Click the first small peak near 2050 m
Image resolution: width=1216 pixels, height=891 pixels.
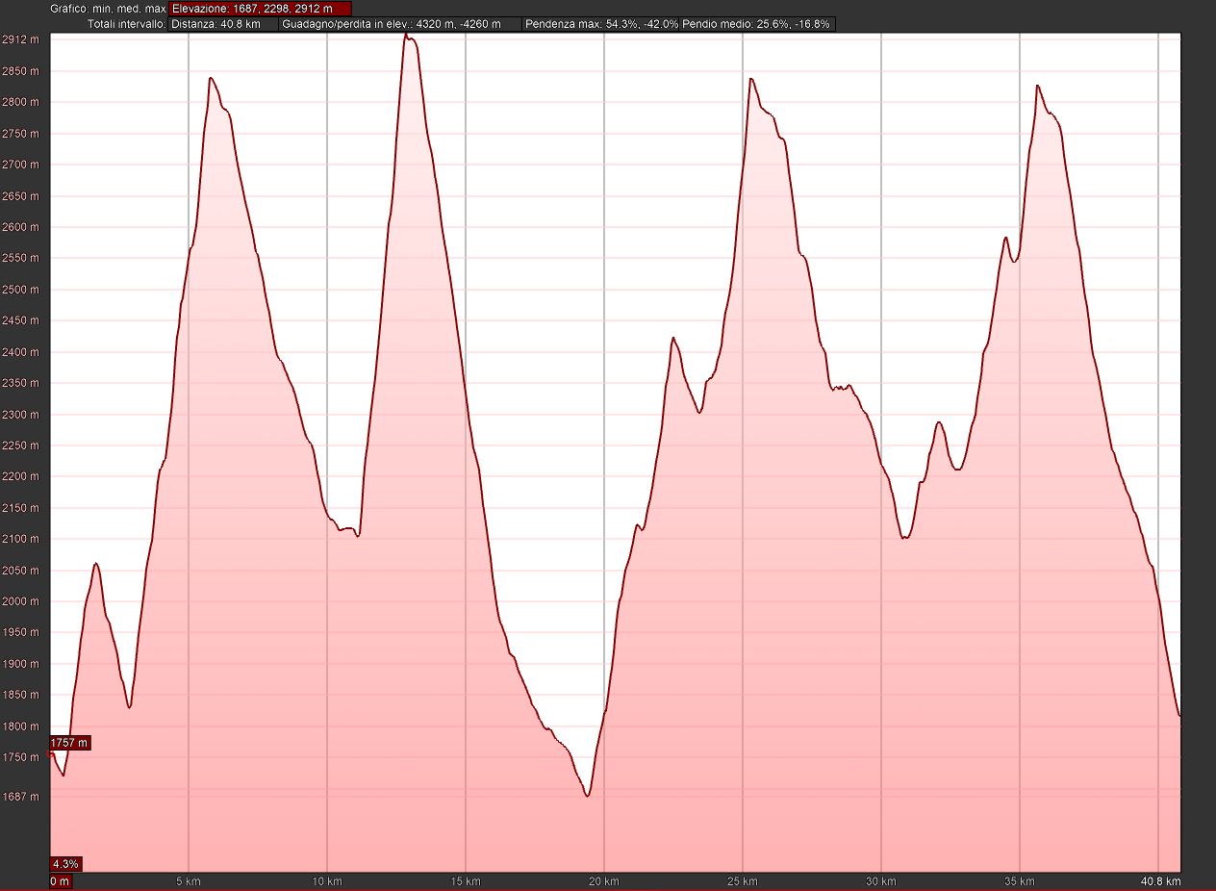click(95, 564)
